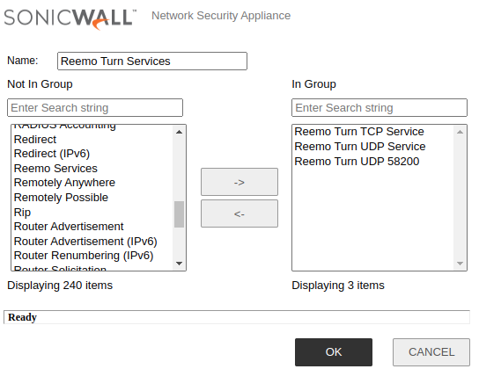The width and height of the screenshot is (479, 369).
Task: Confirm with the OK button
Action: click(x=334, y=352)
